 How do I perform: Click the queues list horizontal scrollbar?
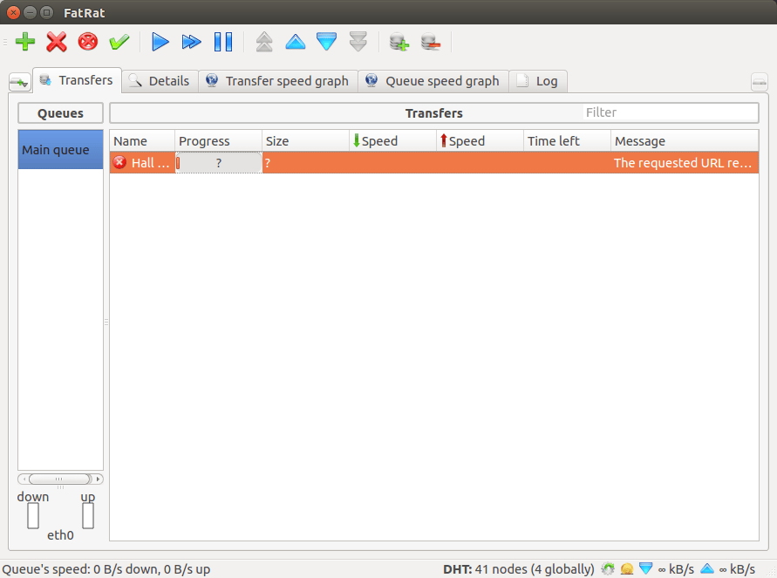[60, 479]
